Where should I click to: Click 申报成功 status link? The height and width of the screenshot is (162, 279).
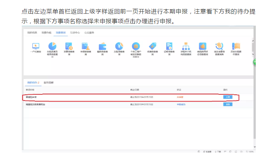pos(181,105)
